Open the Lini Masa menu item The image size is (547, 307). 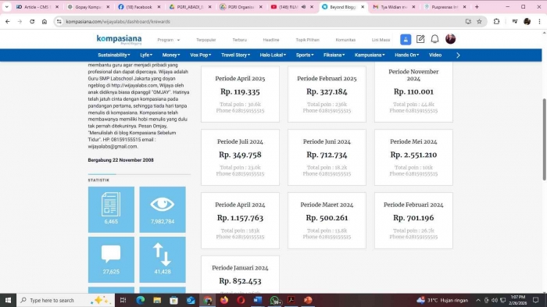click(x=381, y=40)
